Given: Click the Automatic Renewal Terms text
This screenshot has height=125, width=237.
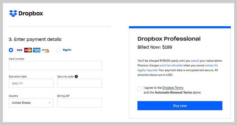Looking at the screenshot, I should 173,92.
